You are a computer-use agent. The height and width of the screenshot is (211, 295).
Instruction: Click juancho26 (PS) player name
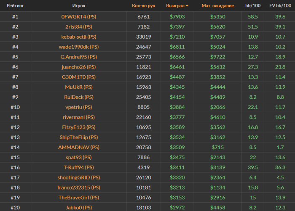pyautogui.click(x=79, y=67)
